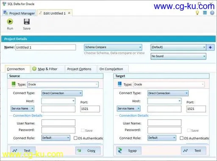Expand the Source Connect Role dropdown

point(56,138)
